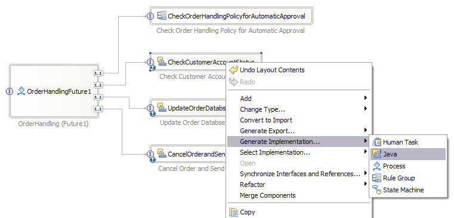The height and width of the screenshot is (218, 454).
Task: Click the OrderHandlingFuture1 process icon
Action: tap(21, 91)
